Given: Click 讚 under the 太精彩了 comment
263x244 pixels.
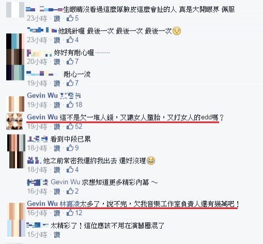Looking at the screenshot, I should tap(57, 235).
